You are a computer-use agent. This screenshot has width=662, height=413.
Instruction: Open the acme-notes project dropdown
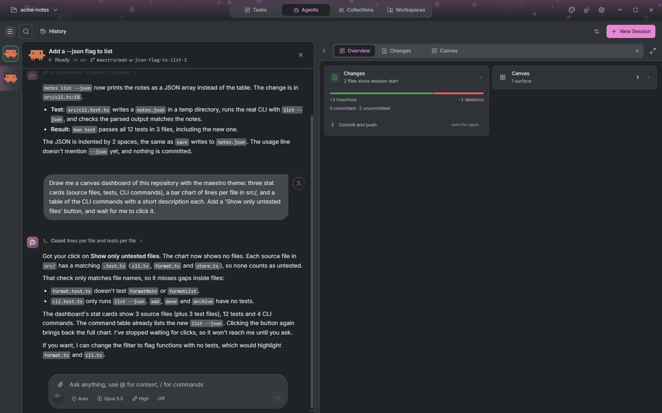pos(34,10)
